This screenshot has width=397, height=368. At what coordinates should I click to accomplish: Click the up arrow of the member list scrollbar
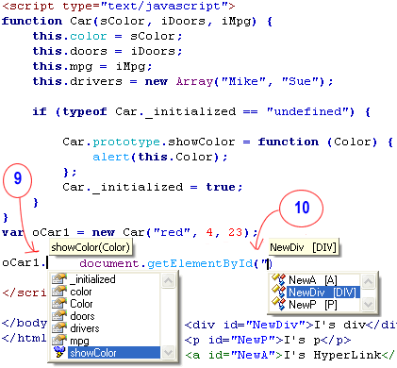point(168,280)
